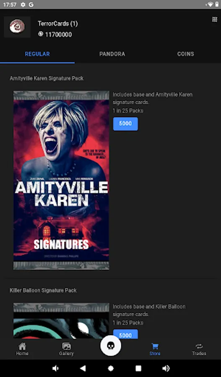Select the REGULAR tab

[x=37, y=54]
